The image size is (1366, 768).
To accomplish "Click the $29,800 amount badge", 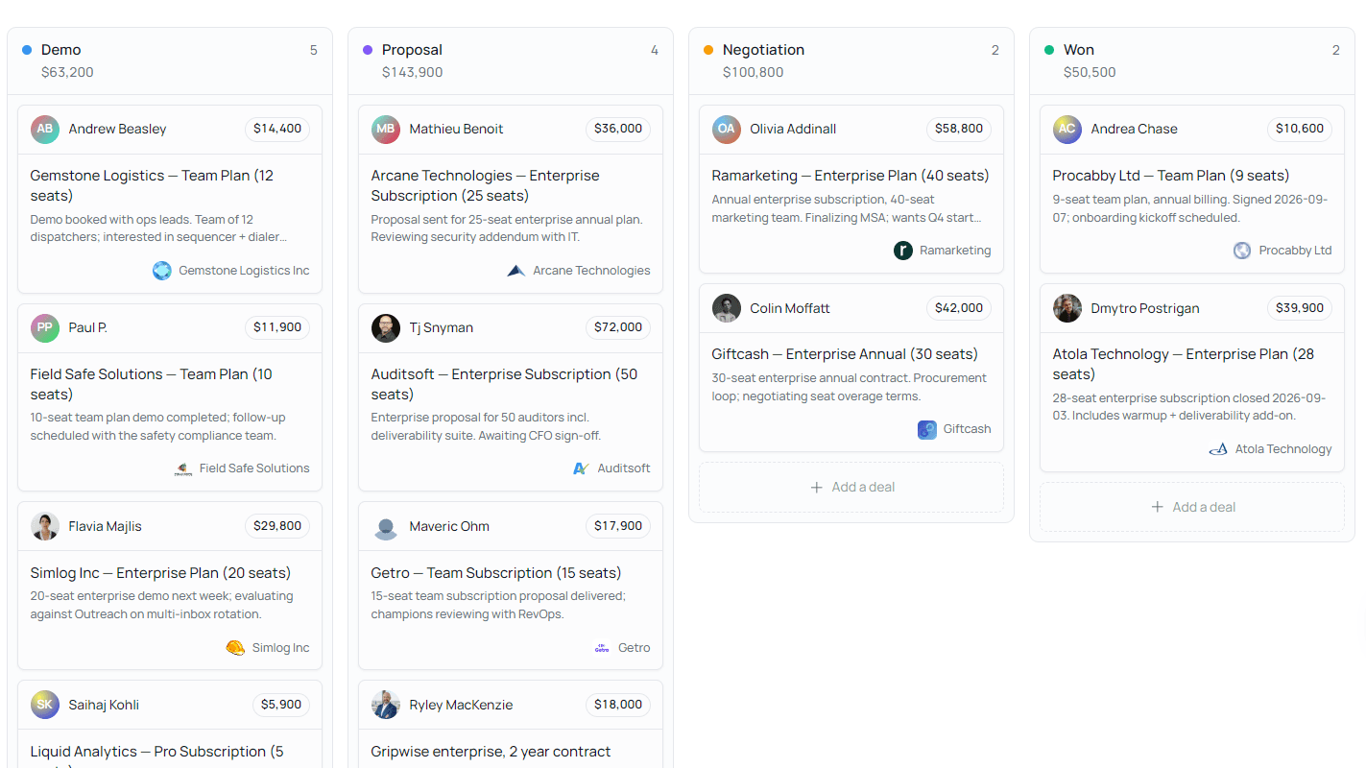I will tap(277, 526).
